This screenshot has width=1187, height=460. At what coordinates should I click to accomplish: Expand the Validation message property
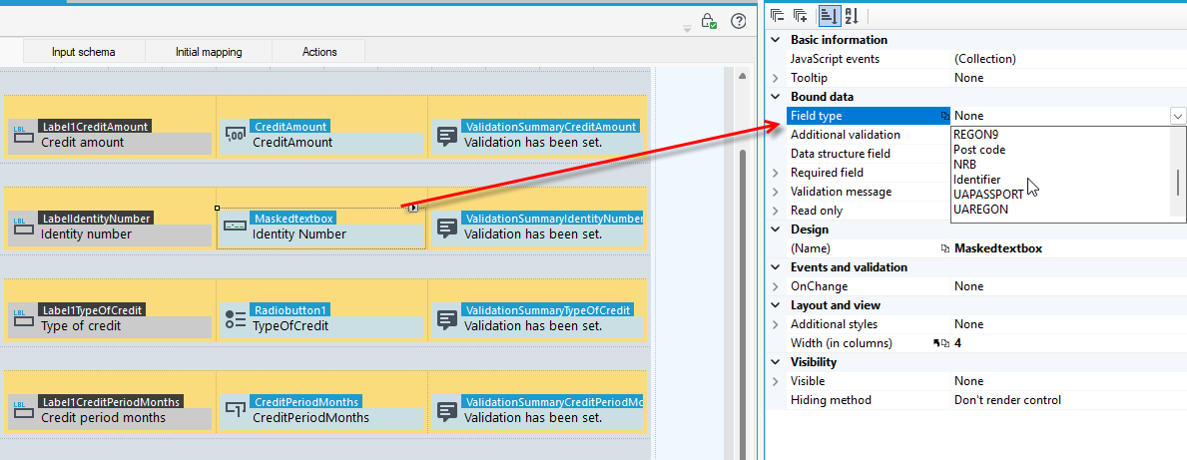click(x=775, y=192)
